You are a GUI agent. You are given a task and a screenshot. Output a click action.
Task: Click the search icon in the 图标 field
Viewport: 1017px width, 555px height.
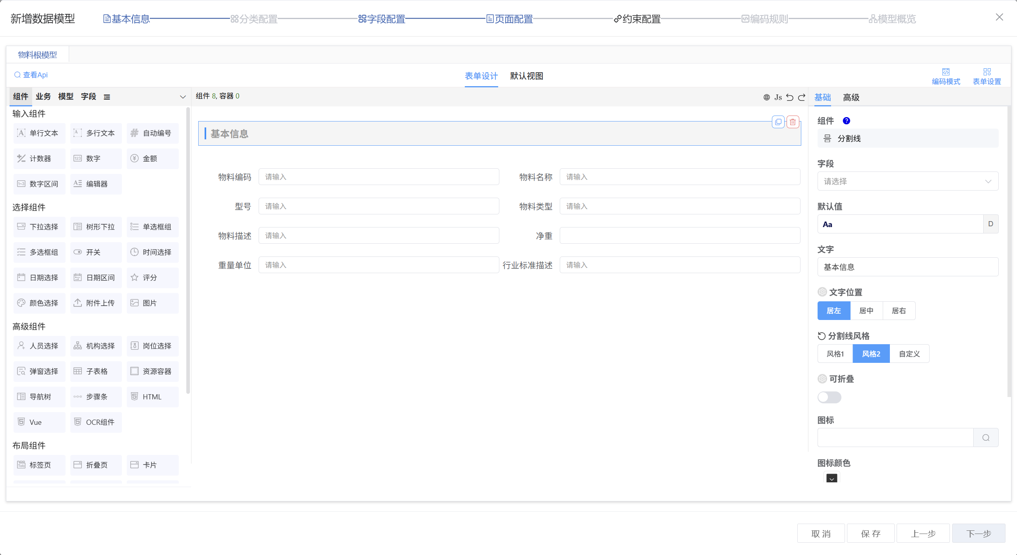[986, 437]
